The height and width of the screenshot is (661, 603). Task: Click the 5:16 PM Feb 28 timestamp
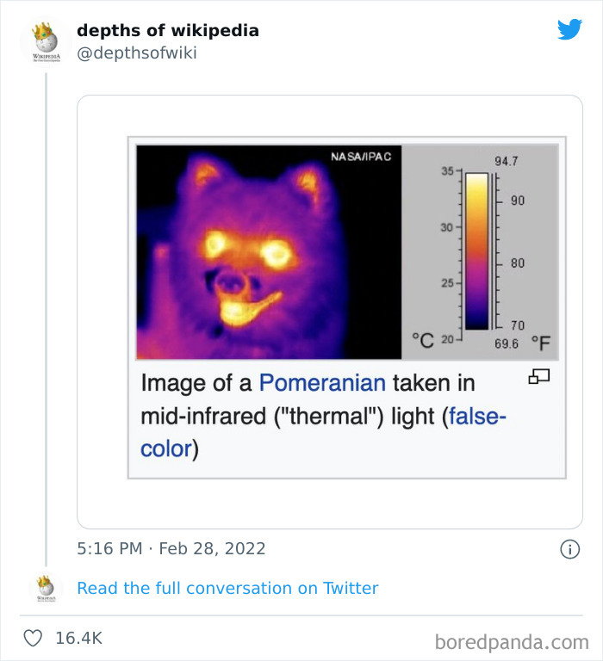(x=171, y=548)
